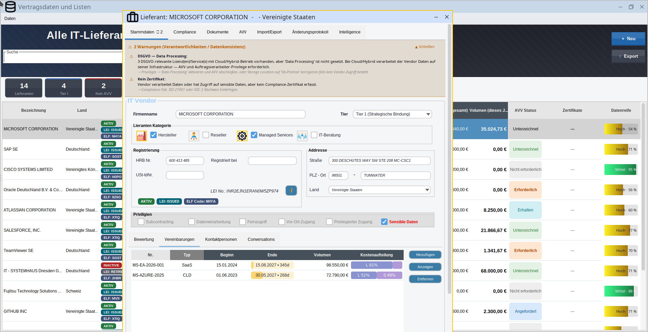Select the SAP SE supplier row
This screenshot has width=648, height=332.
click(62, 149)
